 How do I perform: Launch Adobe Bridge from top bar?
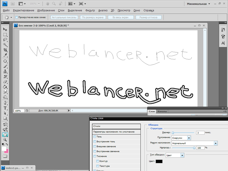pos(13,4)
